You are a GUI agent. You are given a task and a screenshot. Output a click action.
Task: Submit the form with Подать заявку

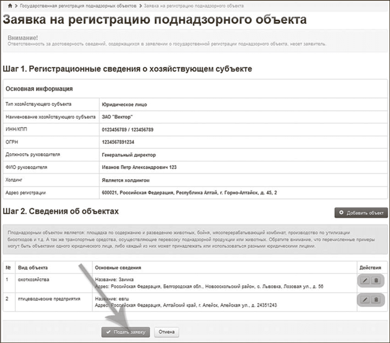tap(126, 332)
